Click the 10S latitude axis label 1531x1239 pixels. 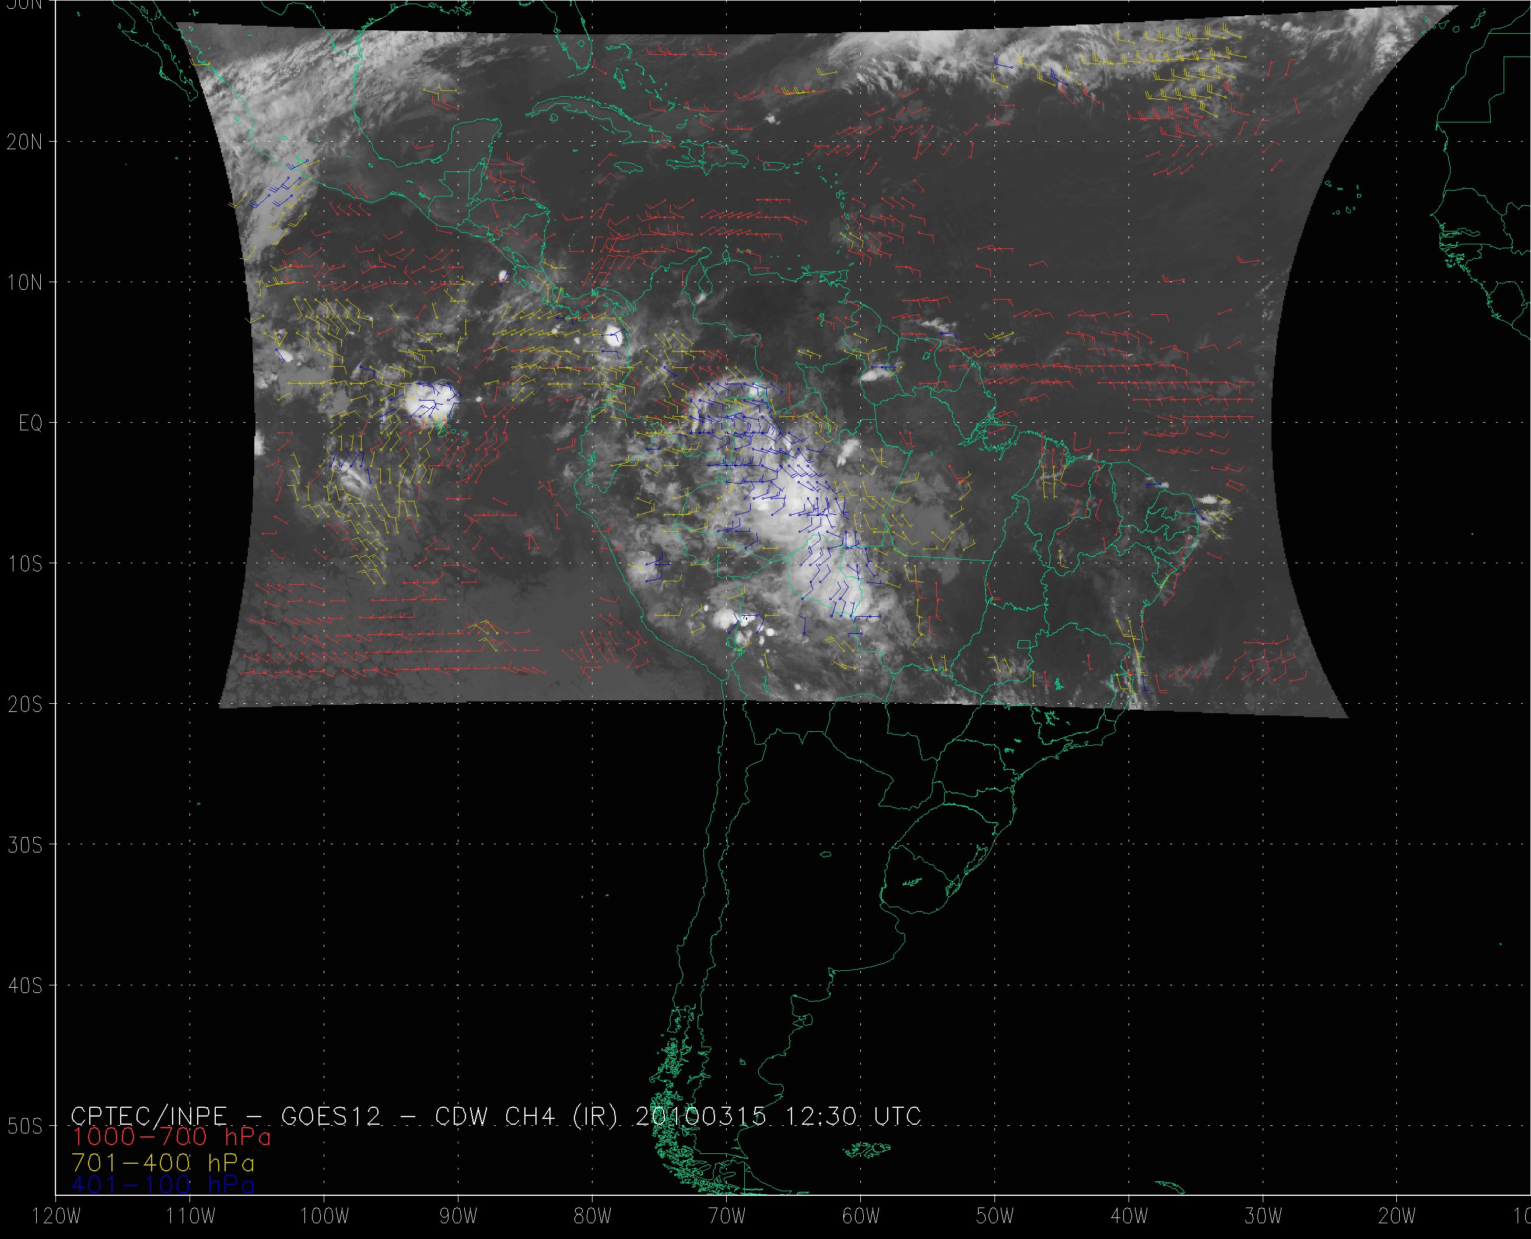(x=24, y=564)
